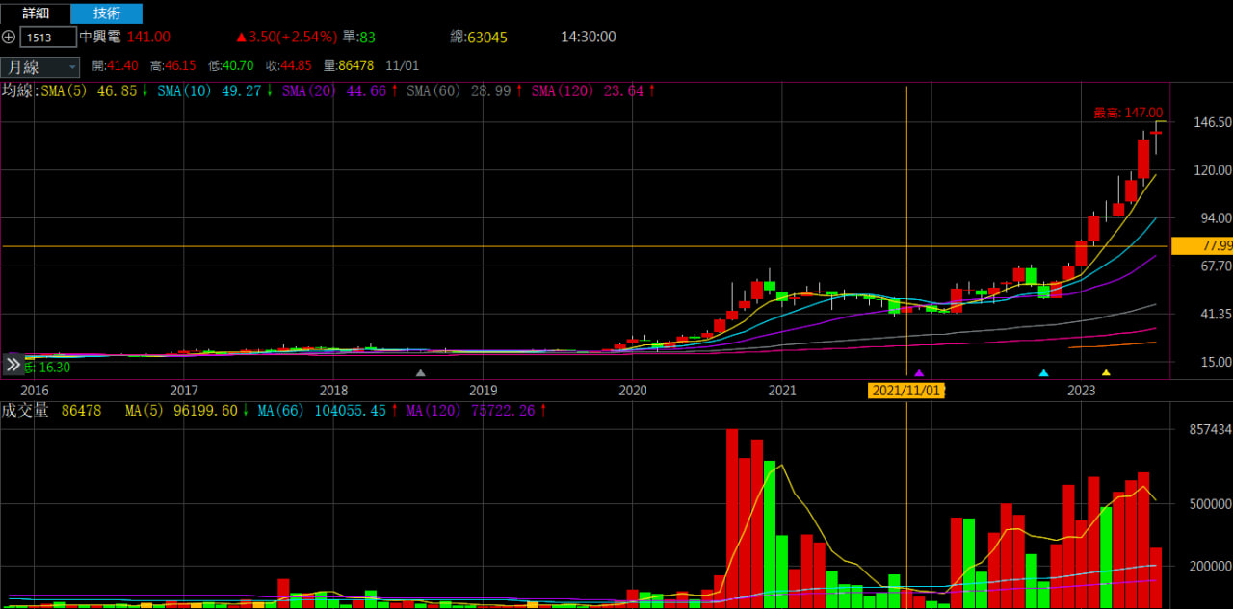The width and height of the screenshot is (1233, 609).
Task: Click the purple triangle marker below chart
Action: (919, 372)
